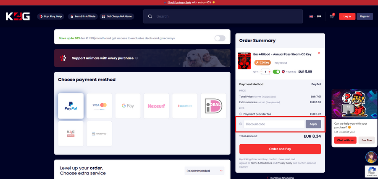Open the shopping cart icon

(332, 16)
